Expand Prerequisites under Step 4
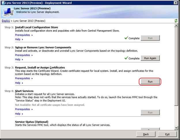 click(24, 109)
